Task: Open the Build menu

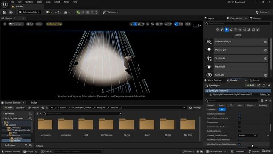Action: tap(48, 2)
